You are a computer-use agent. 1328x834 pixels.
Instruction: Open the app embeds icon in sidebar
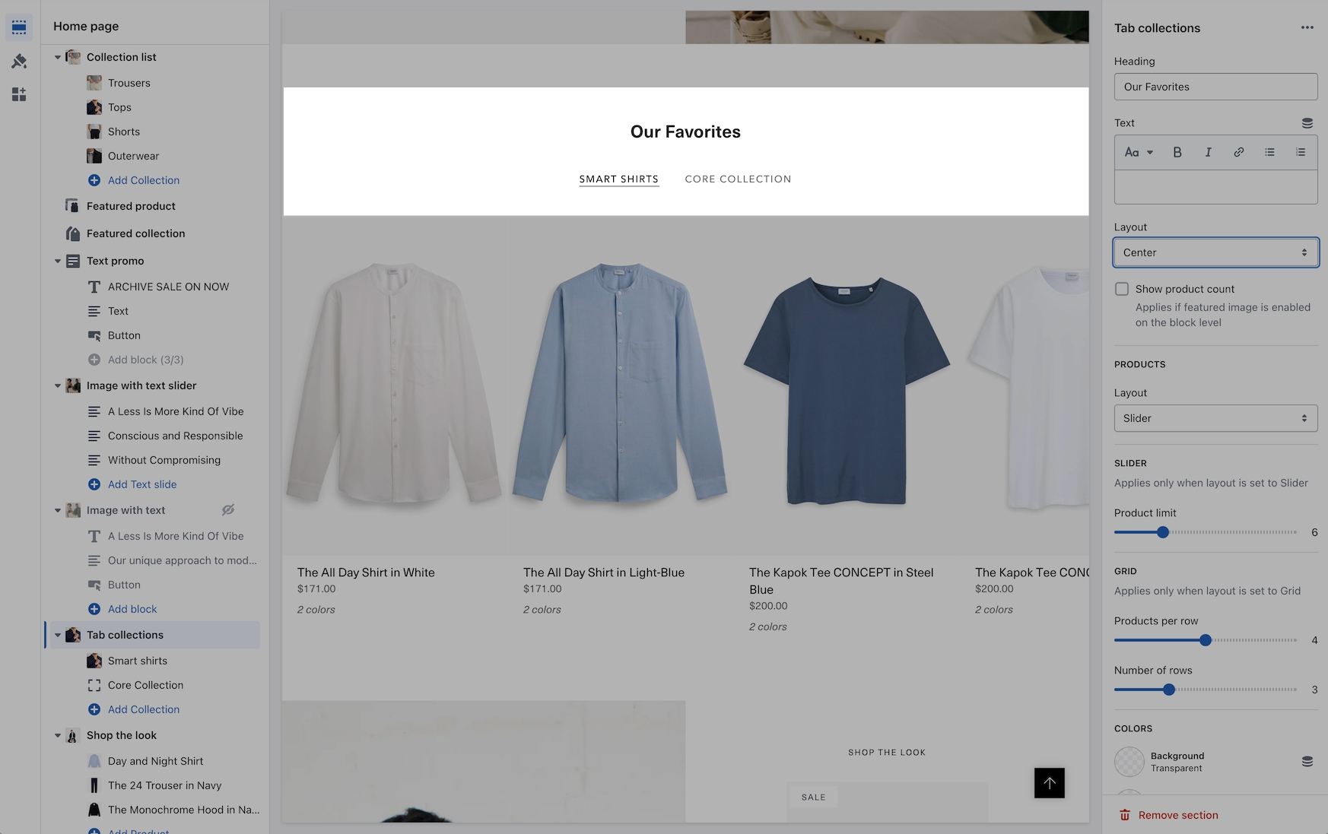19,94
